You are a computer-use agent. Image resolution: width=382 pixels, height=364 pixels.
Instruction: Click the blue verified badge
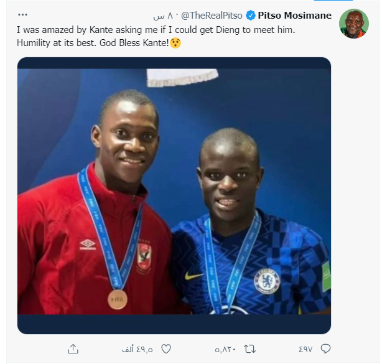point(251,15)
